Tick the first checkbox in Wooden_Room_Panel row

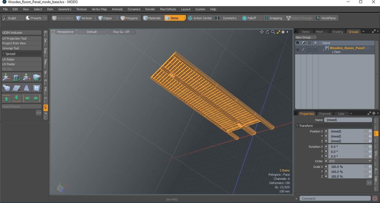(309, 50)
